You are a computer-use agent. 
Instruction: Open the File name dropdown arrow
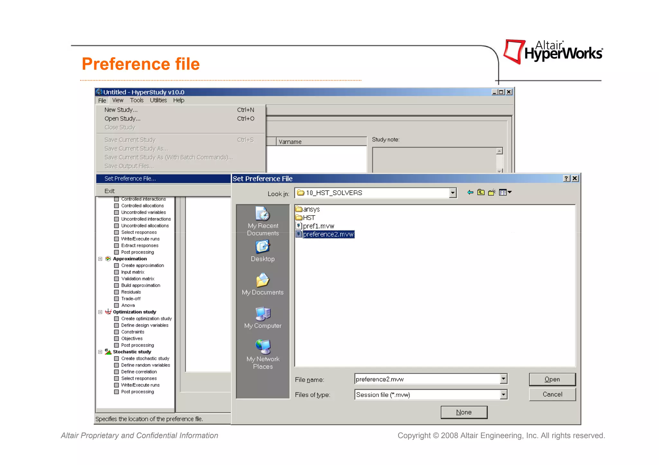pyautogui.click(x=504, y=379)
